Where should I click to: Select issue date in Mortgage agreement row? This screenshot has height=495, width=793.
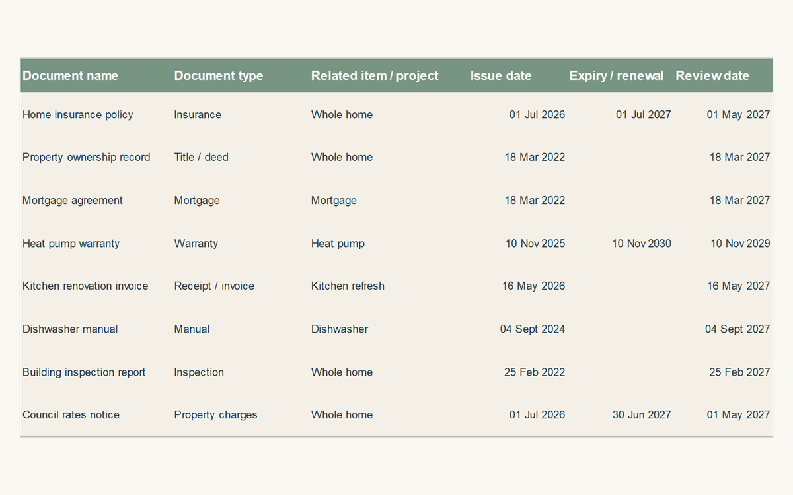tap(535, 200)
